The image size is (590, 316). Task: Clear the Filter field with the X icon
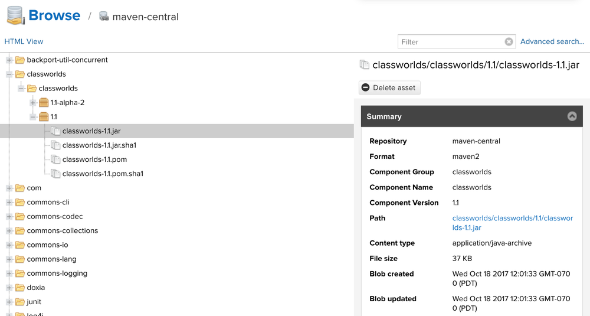pyautogui.click(x=509, y=42)
